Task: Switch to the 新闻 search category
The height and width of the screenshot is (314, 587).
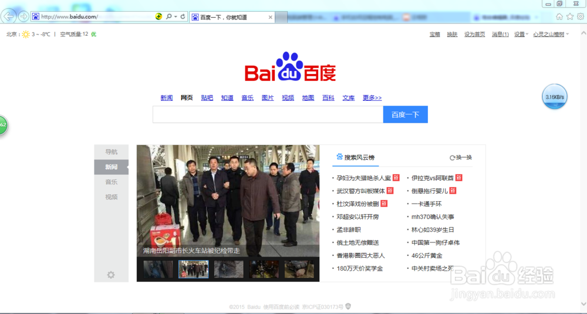Action: tap(167, 97)
